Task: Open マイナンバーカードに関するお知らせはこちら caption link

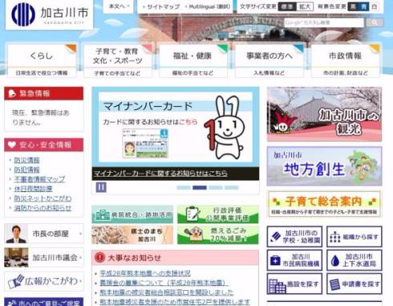Action: pyautogui.click(x=160, y=173)
